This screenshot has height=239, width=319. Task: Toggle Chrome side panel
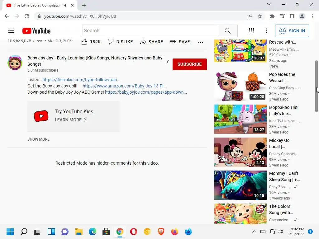(292, 16)
